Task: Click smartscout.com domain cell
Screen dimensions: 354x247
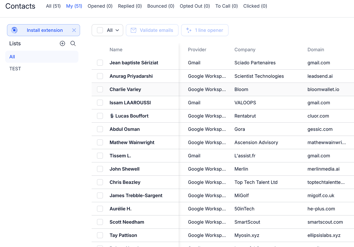Action: (x=325, y=222)
